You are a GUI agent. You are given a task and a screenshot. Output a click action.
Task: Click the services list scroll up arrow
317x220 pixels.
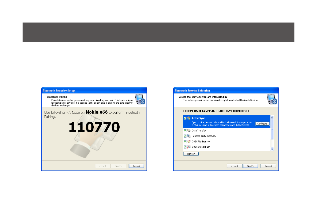(272, 117)
